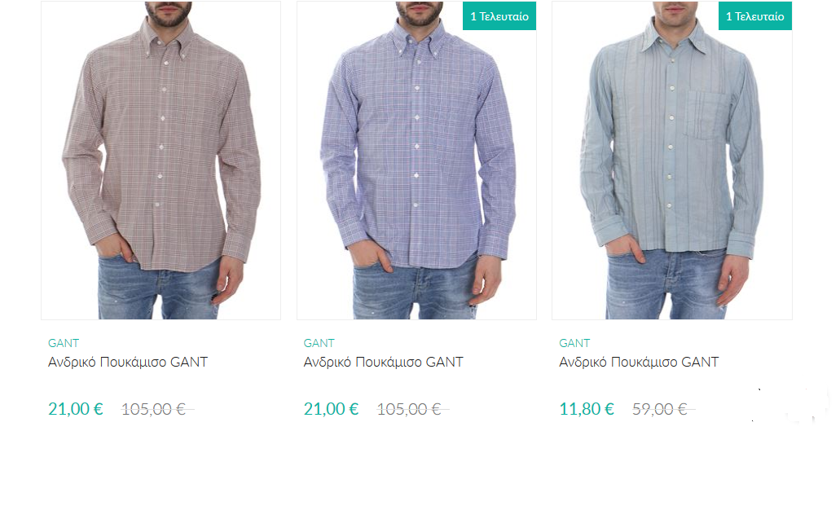Open the light blue striped shirt photo
Screen dimensions: 840x519
point(672,161)
